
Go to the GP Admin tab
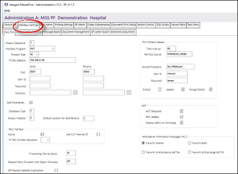(x=80, y=25)
